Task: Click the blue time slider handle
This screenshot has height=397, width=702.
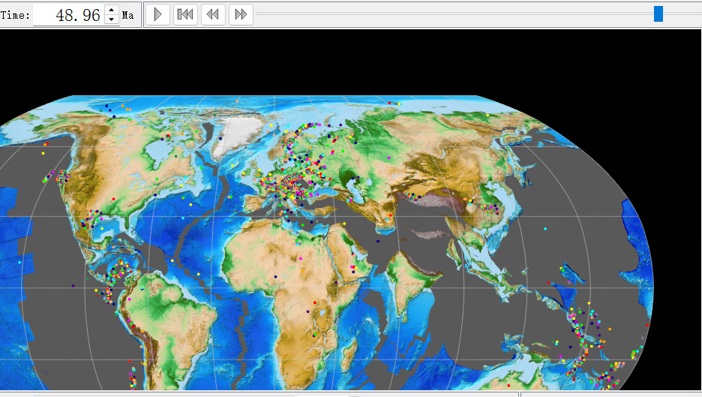Action: 658,14
